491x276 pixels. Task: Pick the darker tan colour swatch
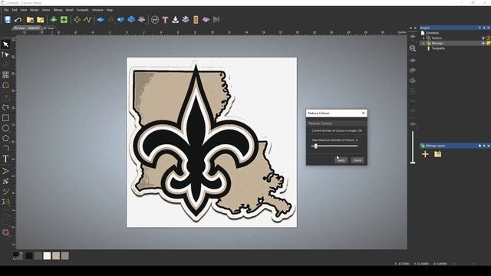point(64,256)
